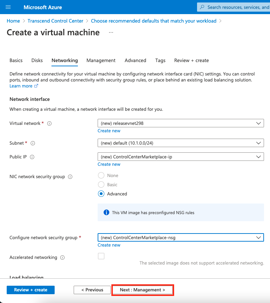Go to Home breadcrumb
The width and height of the screenshot is (270, 303).
[x=13, y=21]
